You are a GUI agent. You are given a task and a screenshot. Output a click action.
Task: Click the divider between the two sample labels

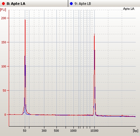(x=68, y=3)
